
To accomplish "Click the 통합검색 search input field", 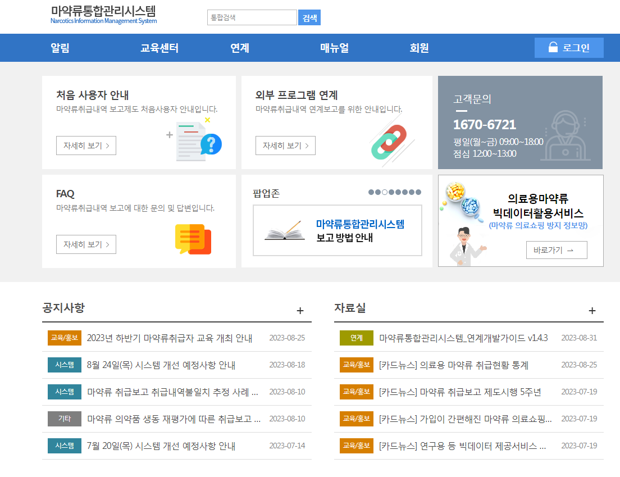I will pos(252,17).
